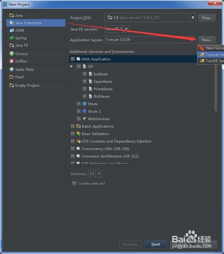The image size is (224, 254).
Task: Click the Empty Project folder icon
Action: [x=12, y=85]
